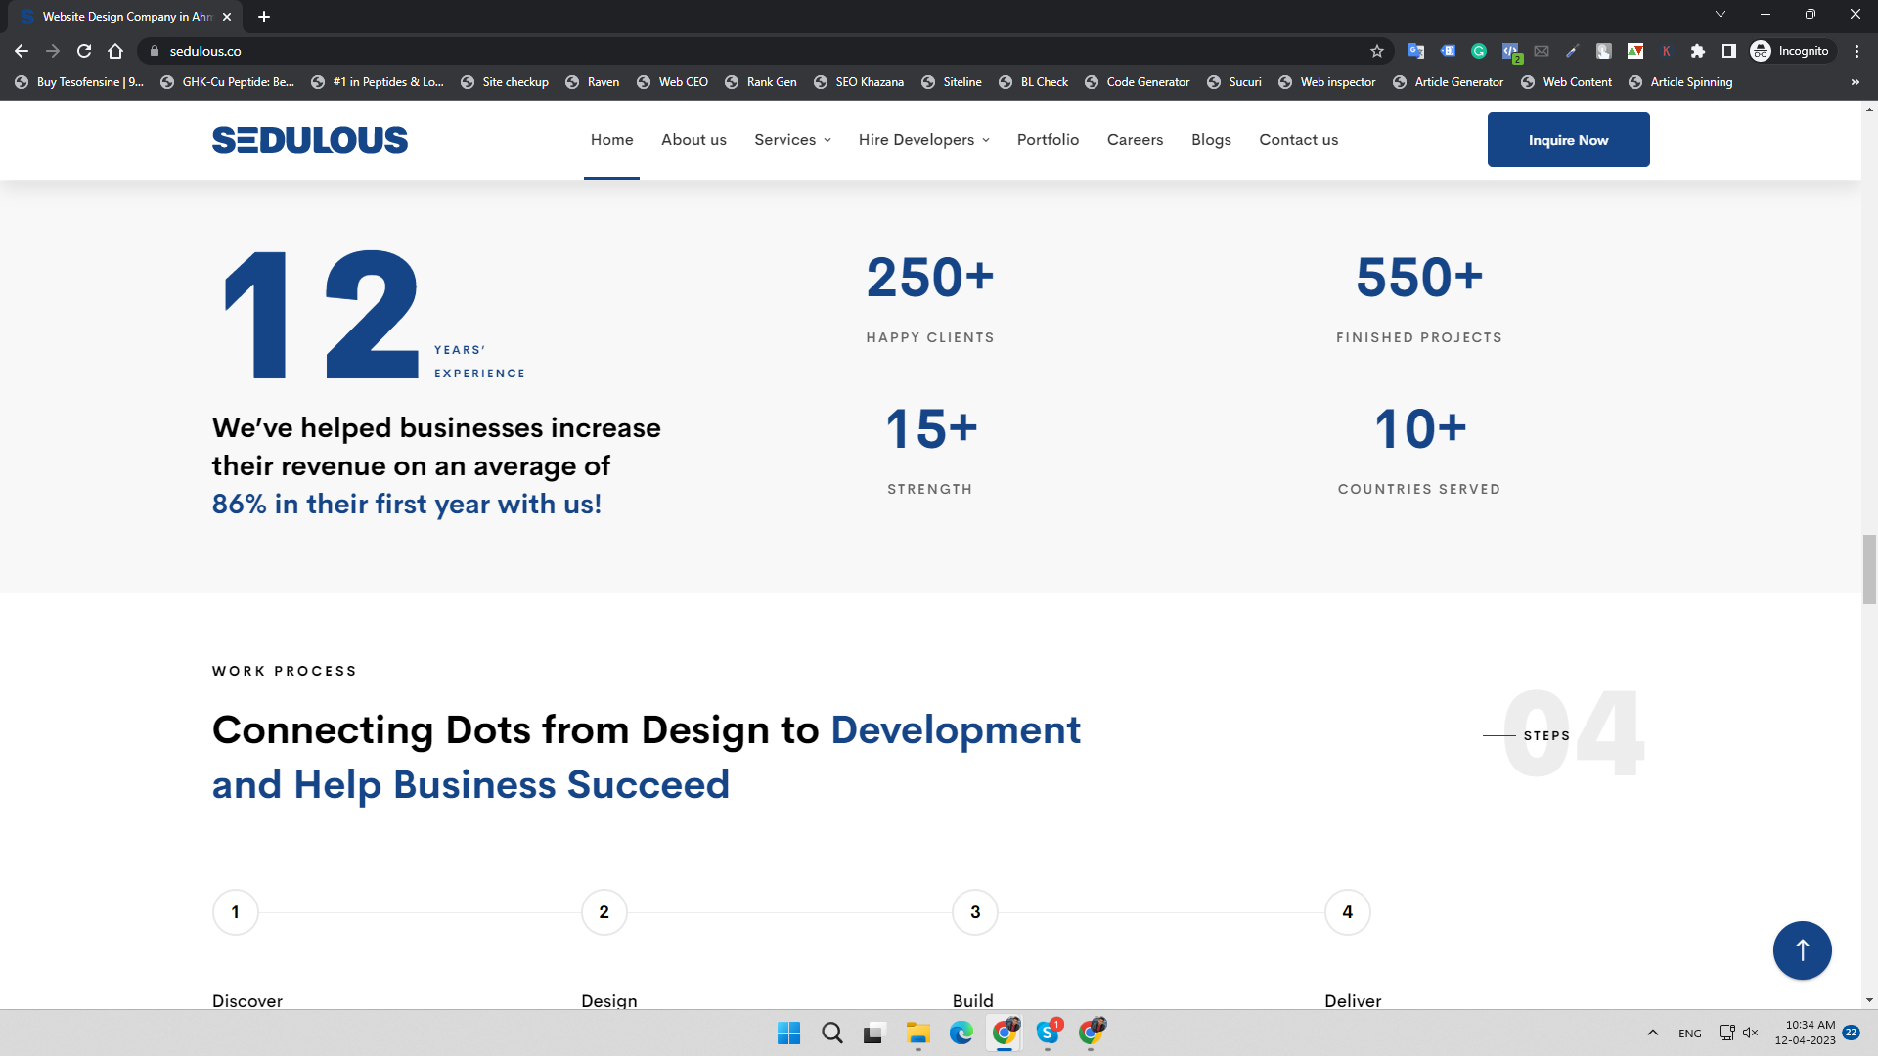The width and height of the screenshot is (1878, 1056).
Task: Open the Grammarly extension icon
Action: tap(1479, 51)
